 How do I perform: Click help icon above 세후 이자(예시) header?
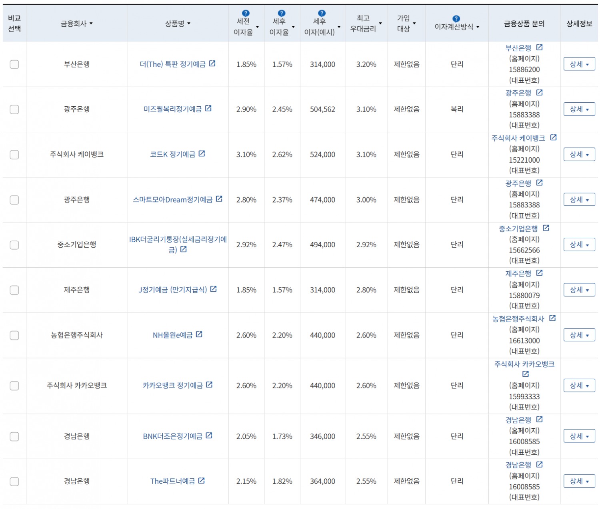coord(322,14)
